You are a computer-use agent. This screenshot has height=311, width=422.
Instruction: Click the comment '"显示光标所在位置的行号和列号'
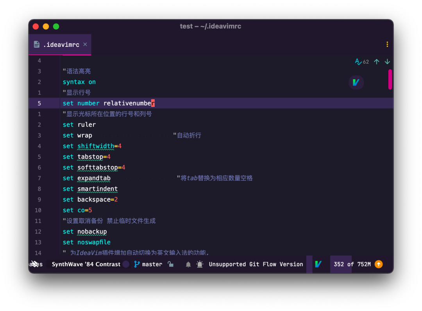tap(107, 114)
